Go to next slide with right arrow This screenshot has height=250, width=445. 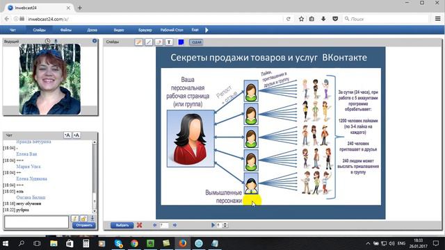tap(175, 225)
